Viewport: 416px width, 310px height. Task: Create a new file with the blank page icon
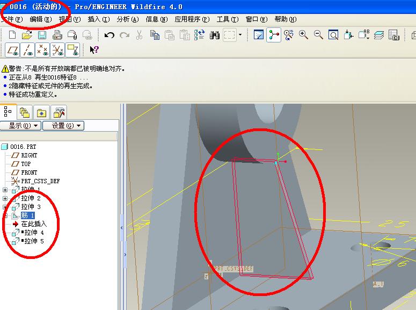[x=12, y=35]
